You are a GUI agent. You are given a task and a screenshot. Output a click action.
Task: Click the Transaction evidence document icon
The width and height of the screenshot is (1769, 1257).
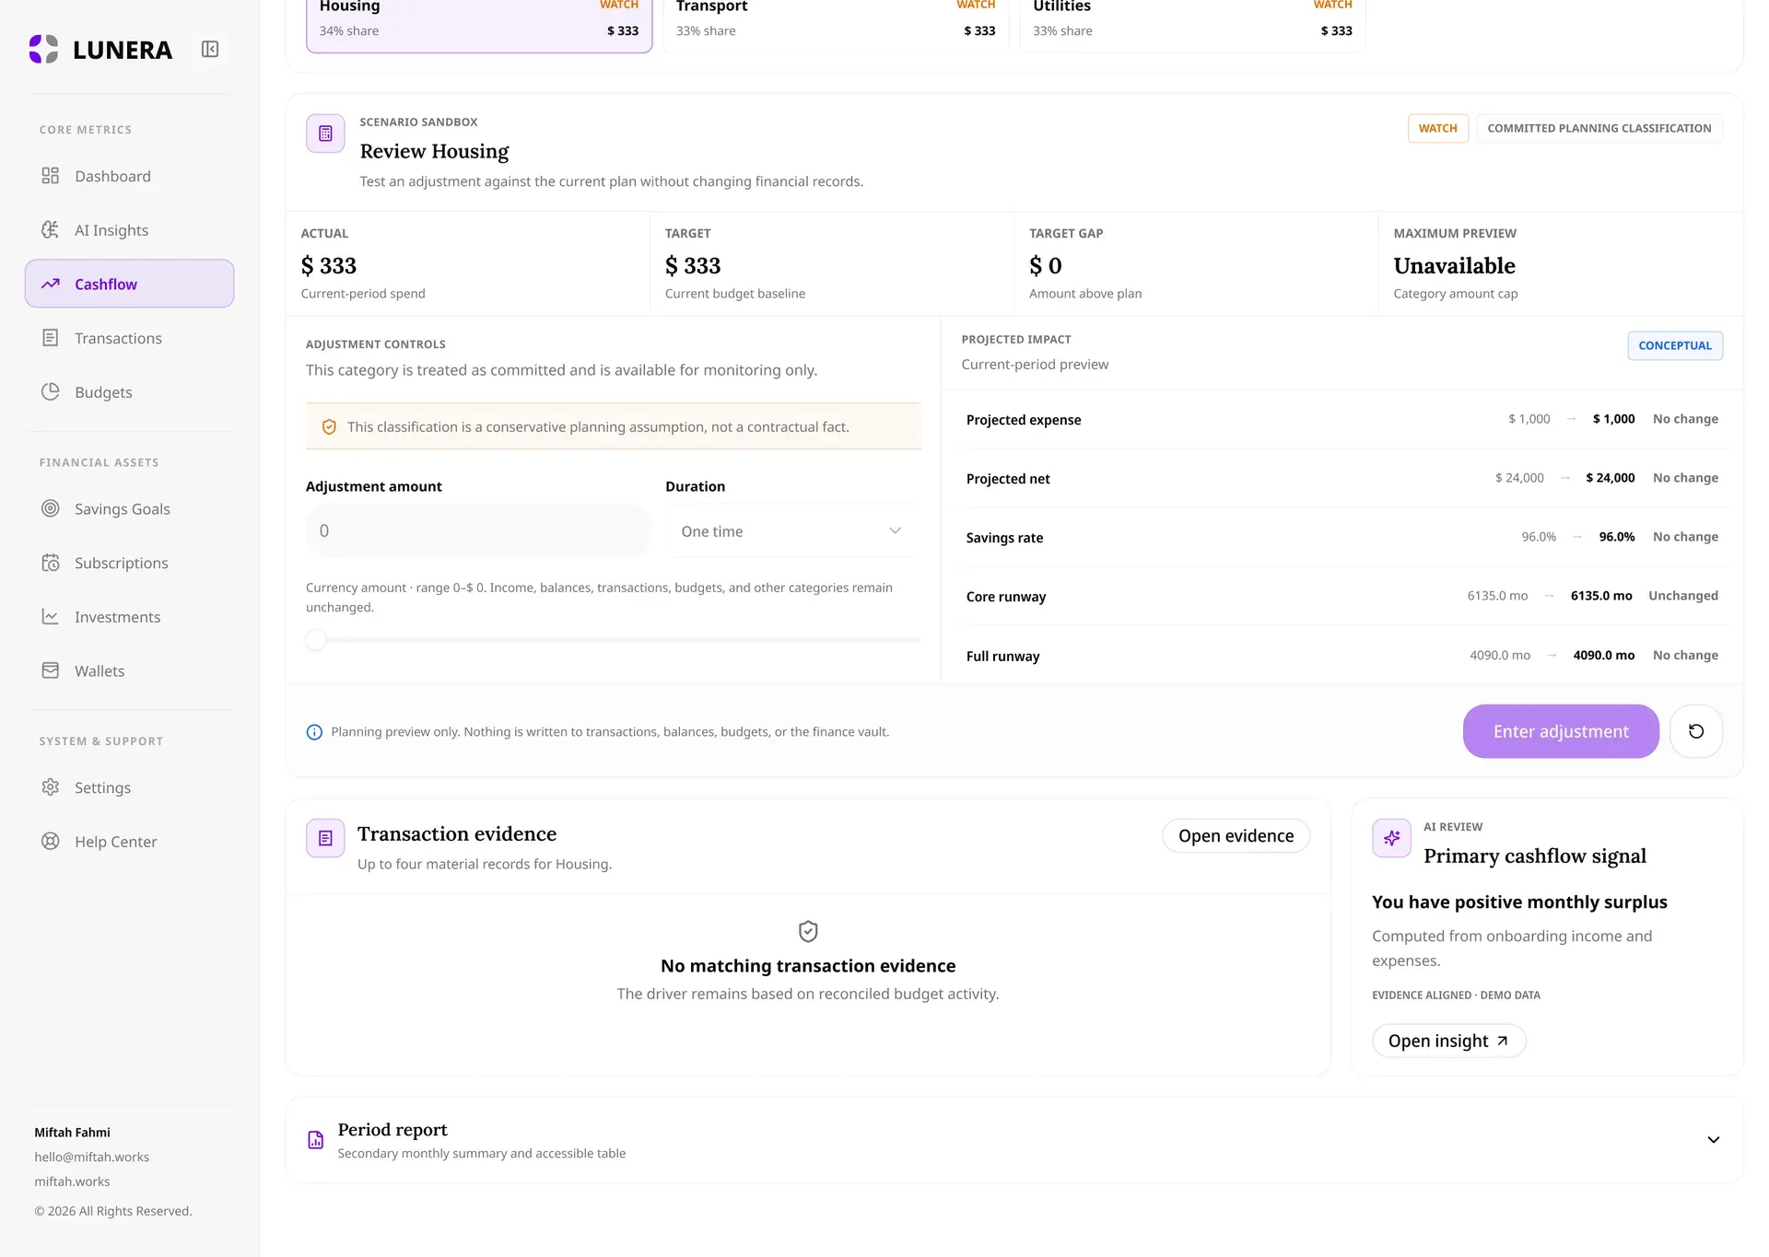325,838
